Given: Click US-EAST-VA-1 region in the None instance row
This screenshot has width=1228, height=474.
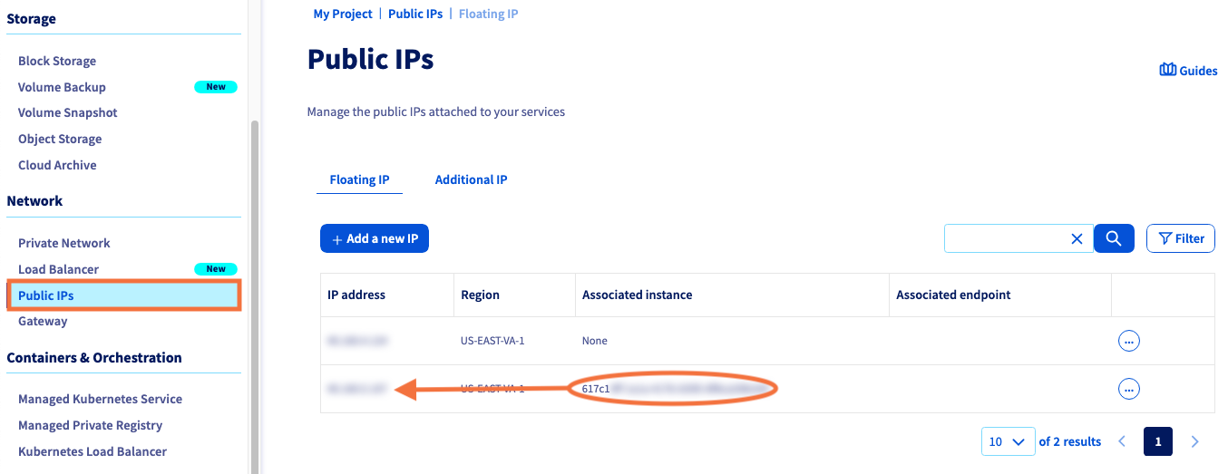Looking at the screenshot, I should pyautogui.click(x=492, y=341).
